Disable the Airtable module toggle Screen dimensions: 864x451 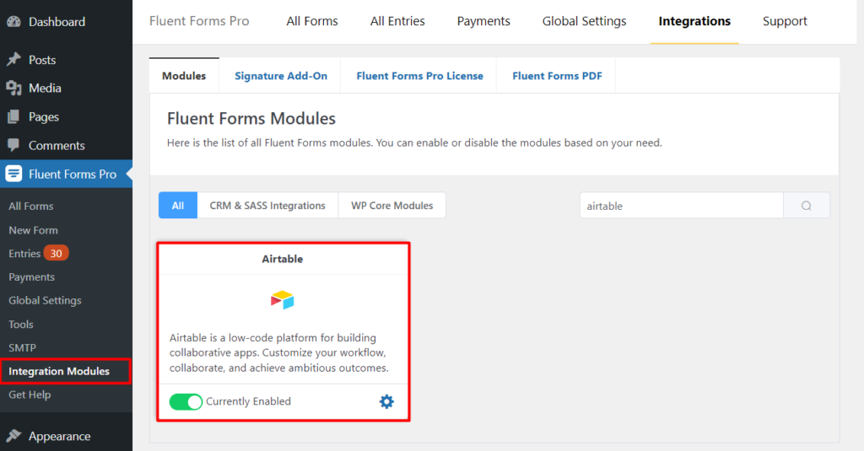coord(186,401)
